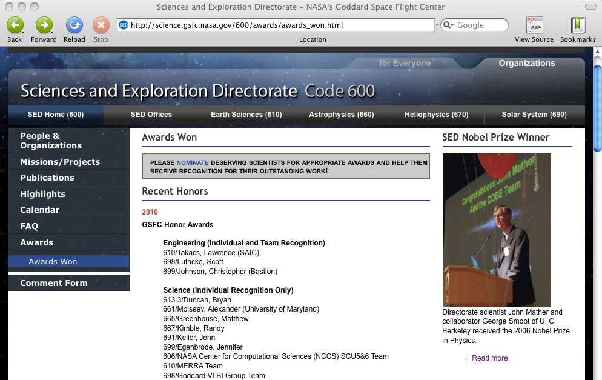Click '665/Greenhouse, Matthew' entry

point(206,319)
